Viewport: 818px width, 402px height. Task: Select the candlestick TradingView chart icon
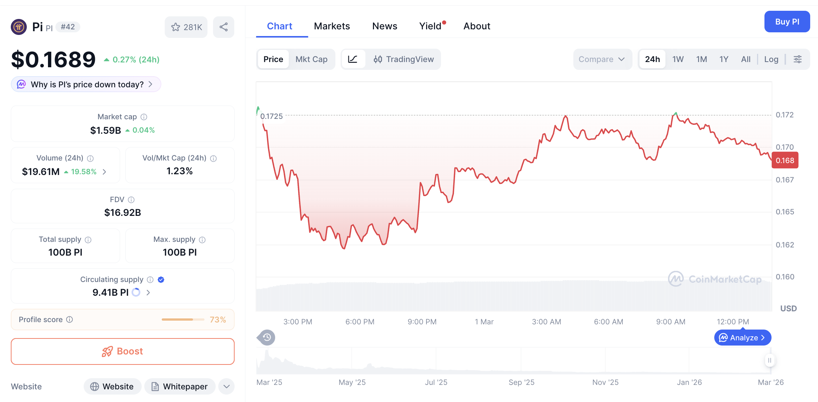(379, 59)
